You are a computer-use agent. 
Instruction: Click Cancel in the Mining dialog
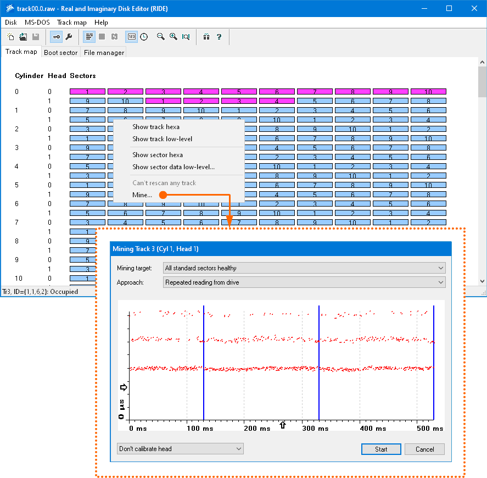tap(424, 449)
